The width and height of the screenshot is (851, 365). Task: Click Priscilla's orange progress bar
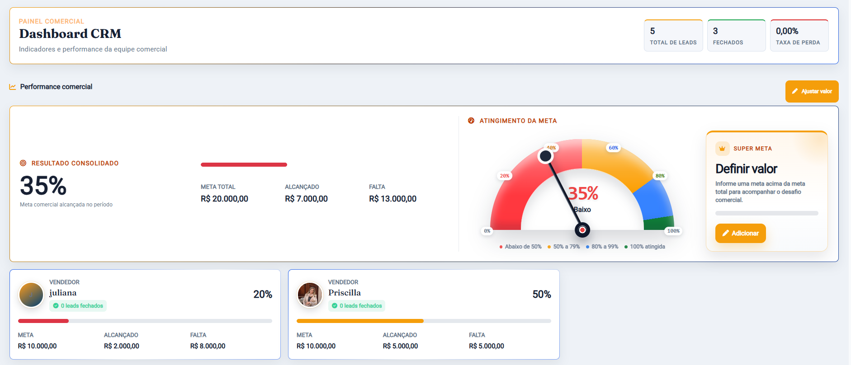(x=360, y=321)
